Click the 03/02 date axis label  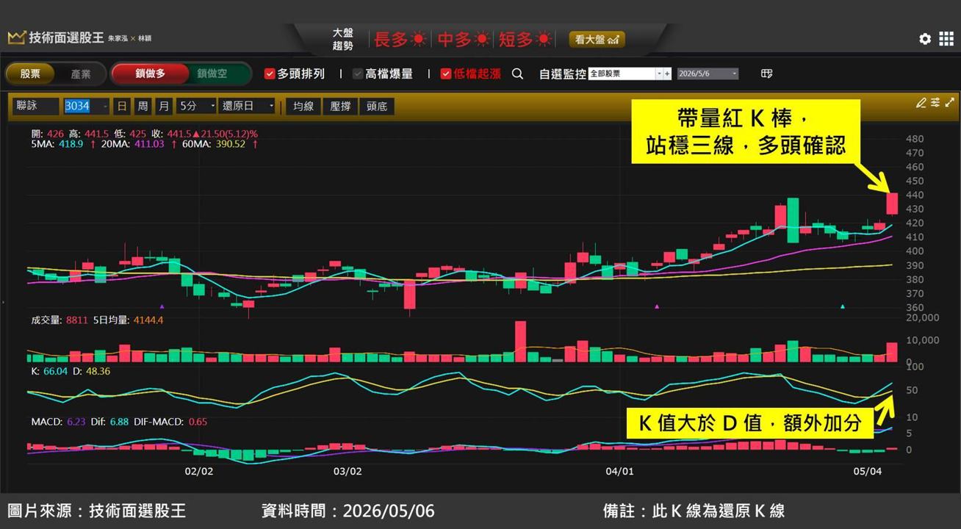tap(348, 471)
